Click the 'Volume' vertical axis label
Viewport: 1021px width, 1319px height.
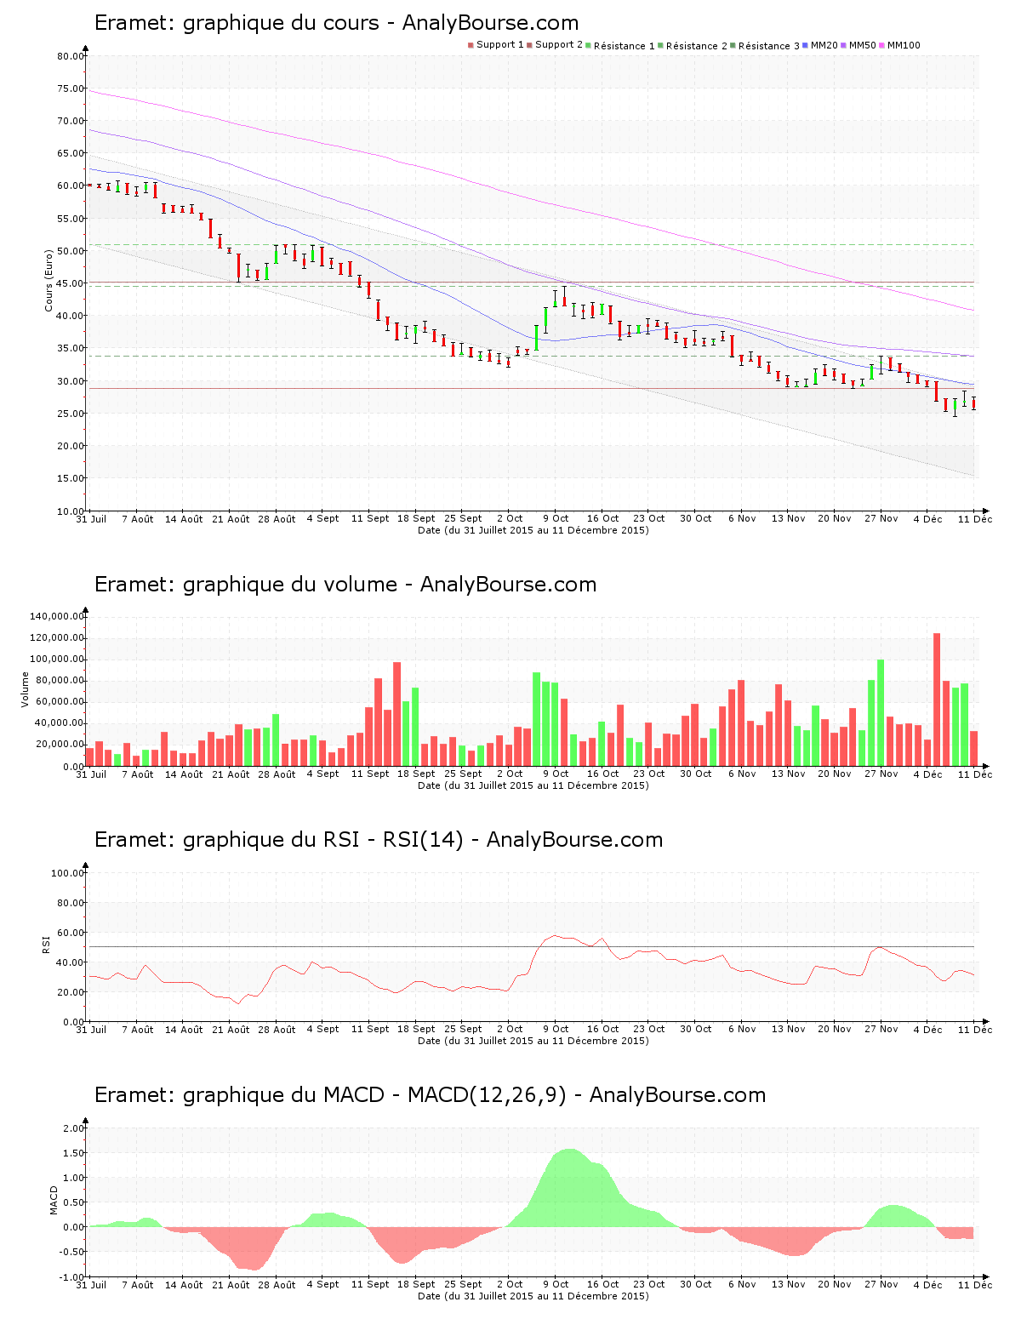coord(26,689)
